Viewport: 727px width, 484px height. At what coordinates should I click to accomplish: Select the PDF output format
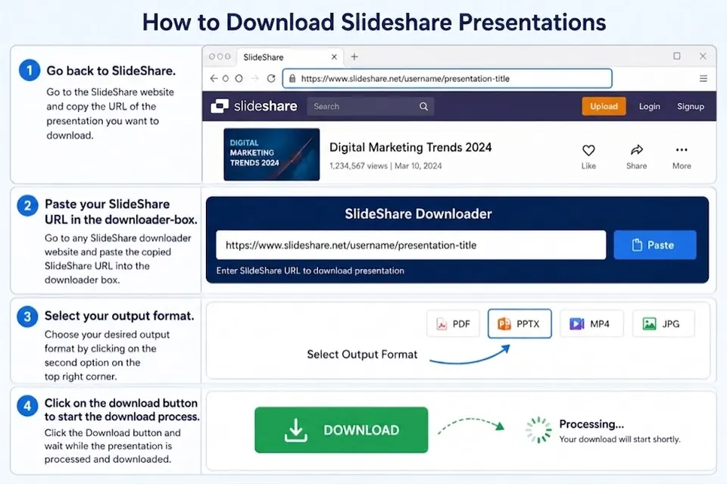coord(453,323)
